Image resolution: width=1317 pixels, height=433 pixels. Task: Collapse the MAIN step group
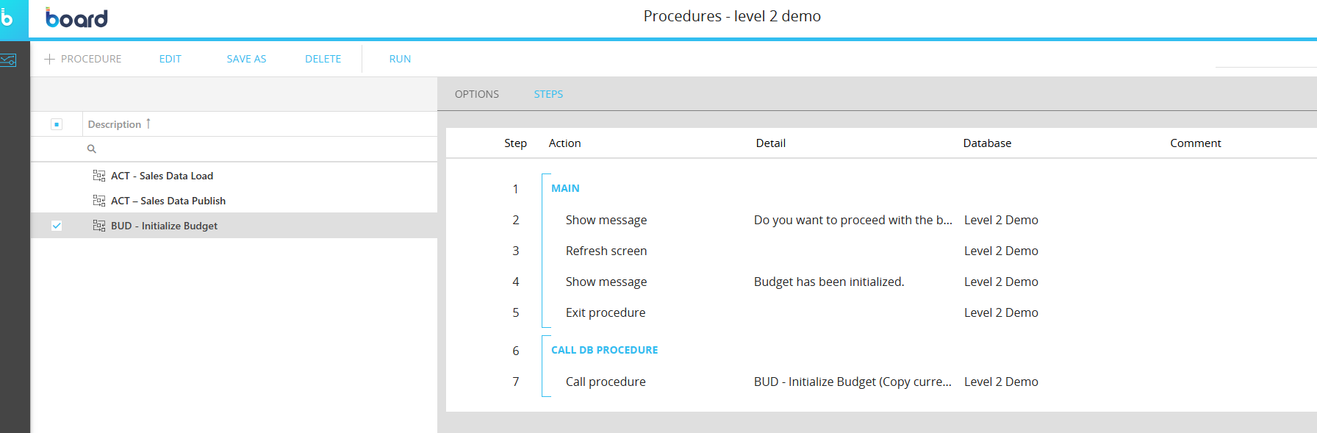[546, 175]
